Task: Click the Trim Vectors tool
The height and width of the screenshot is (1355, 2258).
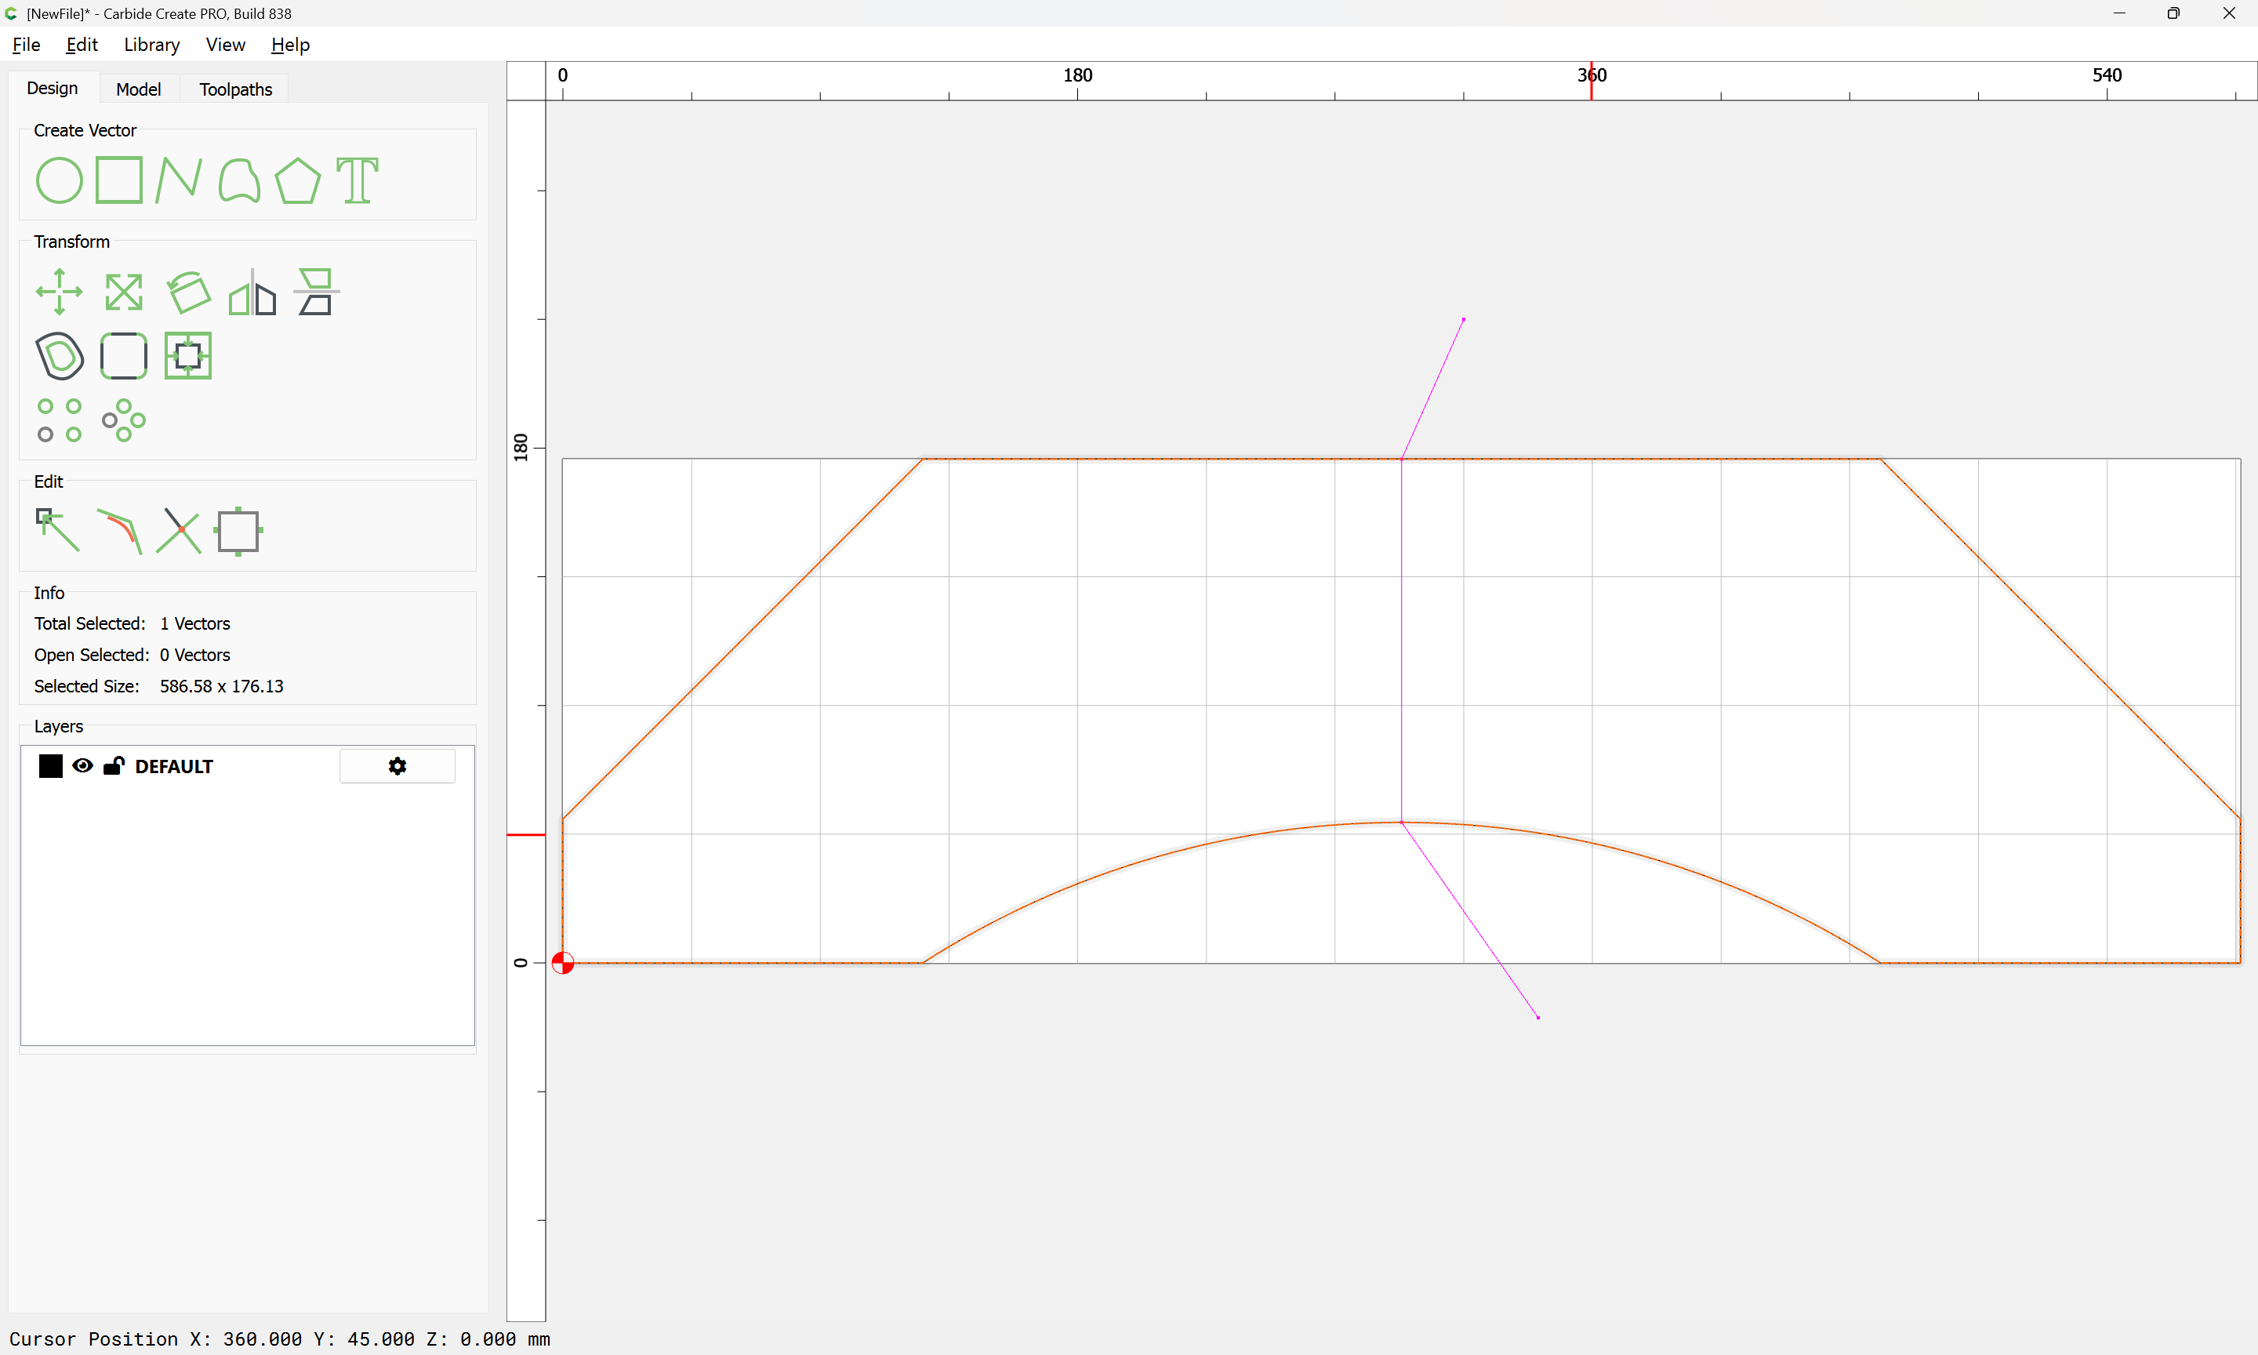Action: click(179, 531)
